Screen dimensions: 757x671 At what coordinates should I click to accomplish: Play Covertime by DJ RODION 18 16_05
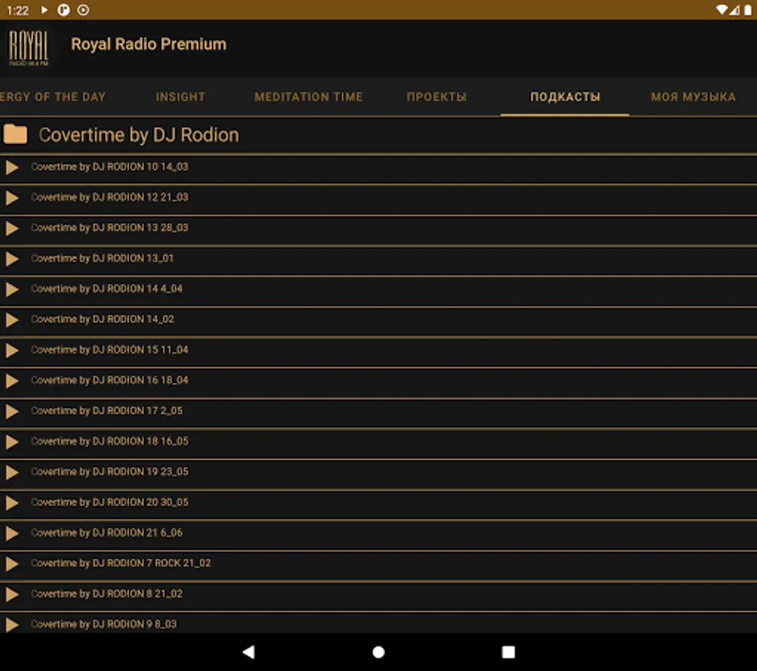(x=12, y=442)
